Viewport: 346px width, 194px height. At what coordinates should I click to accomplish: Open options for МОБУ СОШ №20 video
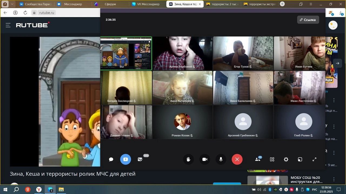pyautogui.click(x=334, y=179)
